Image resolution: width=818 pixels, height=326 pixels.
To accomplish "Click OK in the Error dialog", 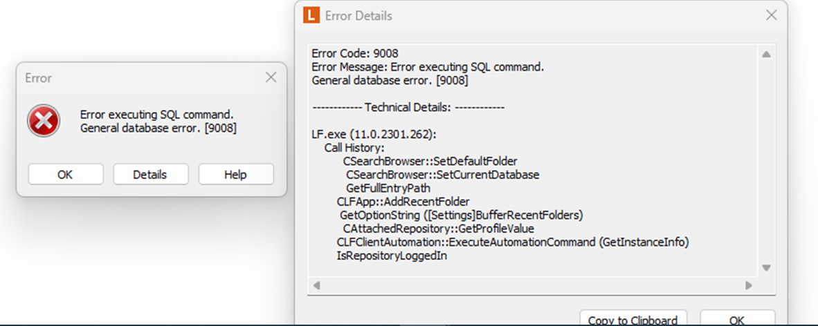I will click(66, 175).
